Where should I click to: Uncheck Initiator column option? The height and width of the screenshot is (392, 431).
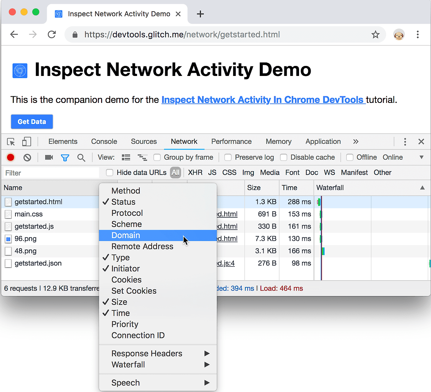[x=158, y=269]
